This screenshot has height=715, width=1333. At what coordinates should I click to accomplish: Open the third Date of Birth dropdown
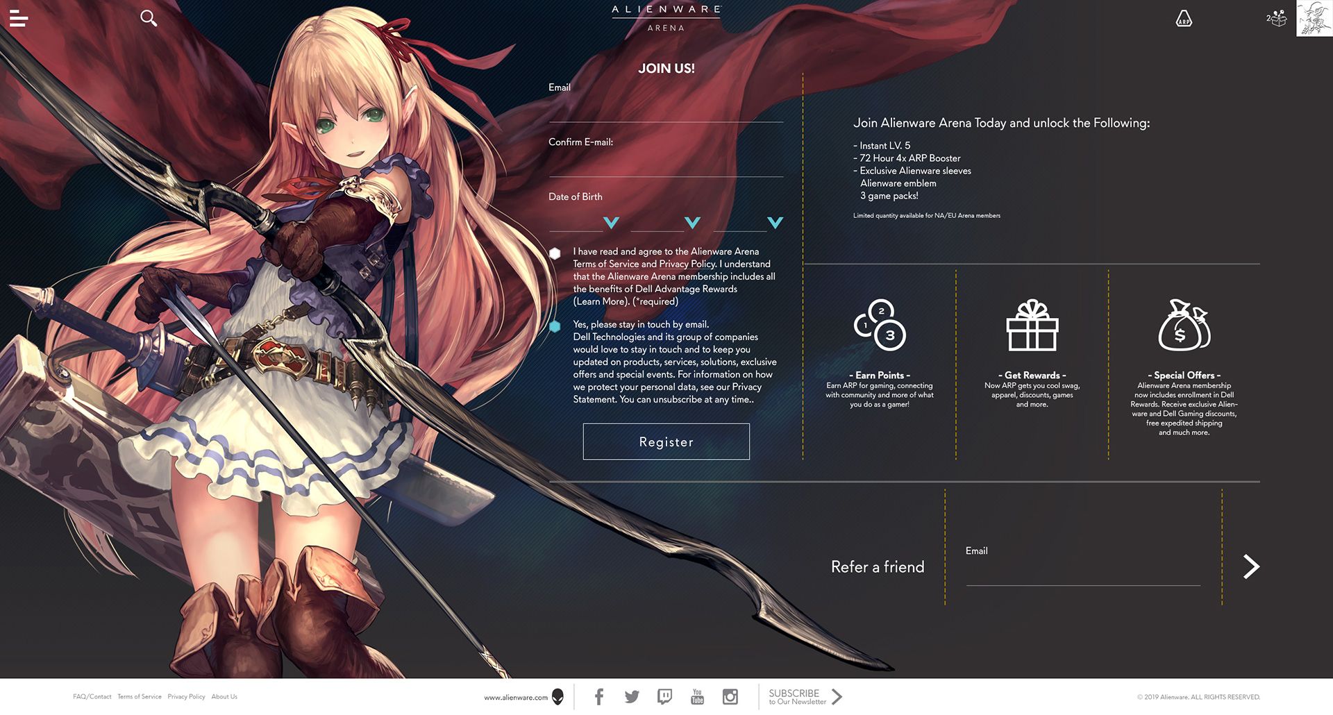[x=748, y=222]
